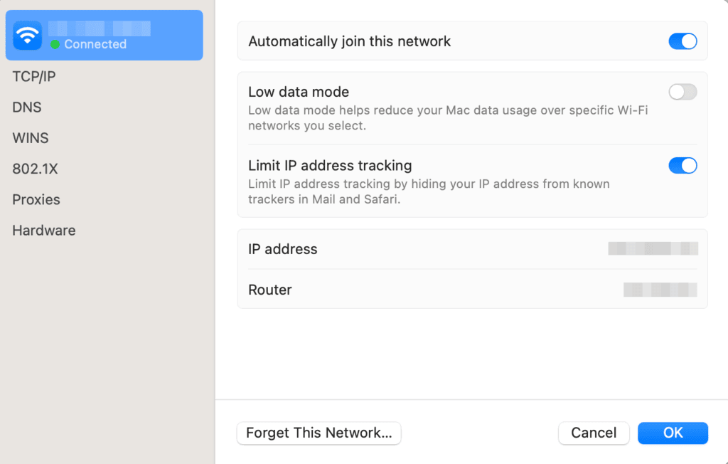
Task: Click the Router address value
Action: (660, 290)
